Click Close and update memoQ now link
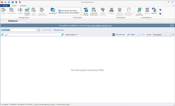The image size is (175, 106). point(99,26)
